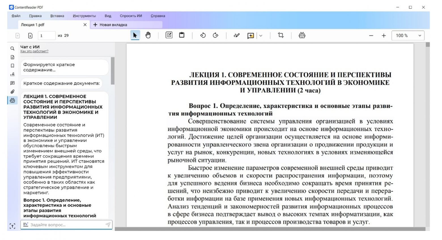The height and width of the screenshot is (240, 442).
Task: Open the attachments panel
Action: (12, 91)
